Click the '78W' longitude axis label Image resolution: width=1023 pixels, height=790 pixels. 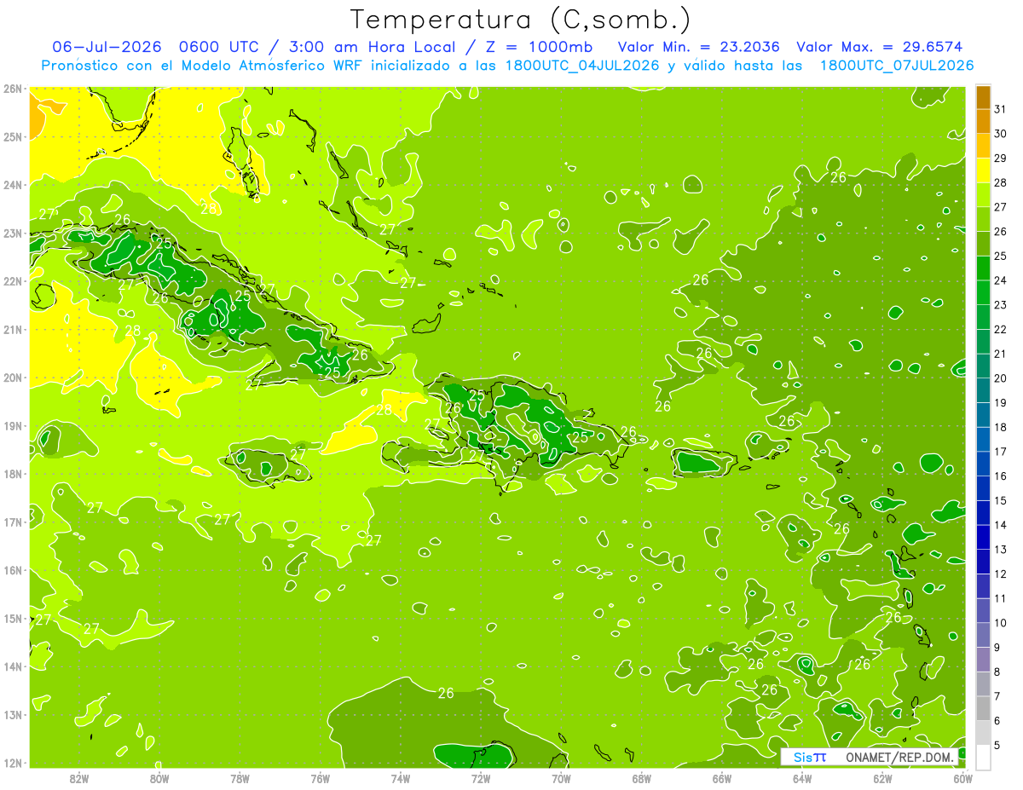240,778
